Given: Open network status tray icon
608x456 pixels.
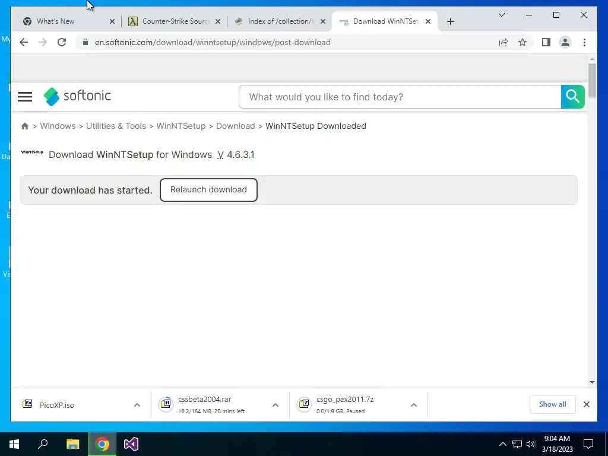Looking at the screenshot, I should (x=517, y=444).
